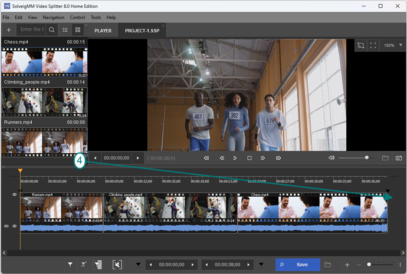Decrease the end marker time 00:00:38;00
Viewport: 407px width, 274px height.
coord(206,265)
